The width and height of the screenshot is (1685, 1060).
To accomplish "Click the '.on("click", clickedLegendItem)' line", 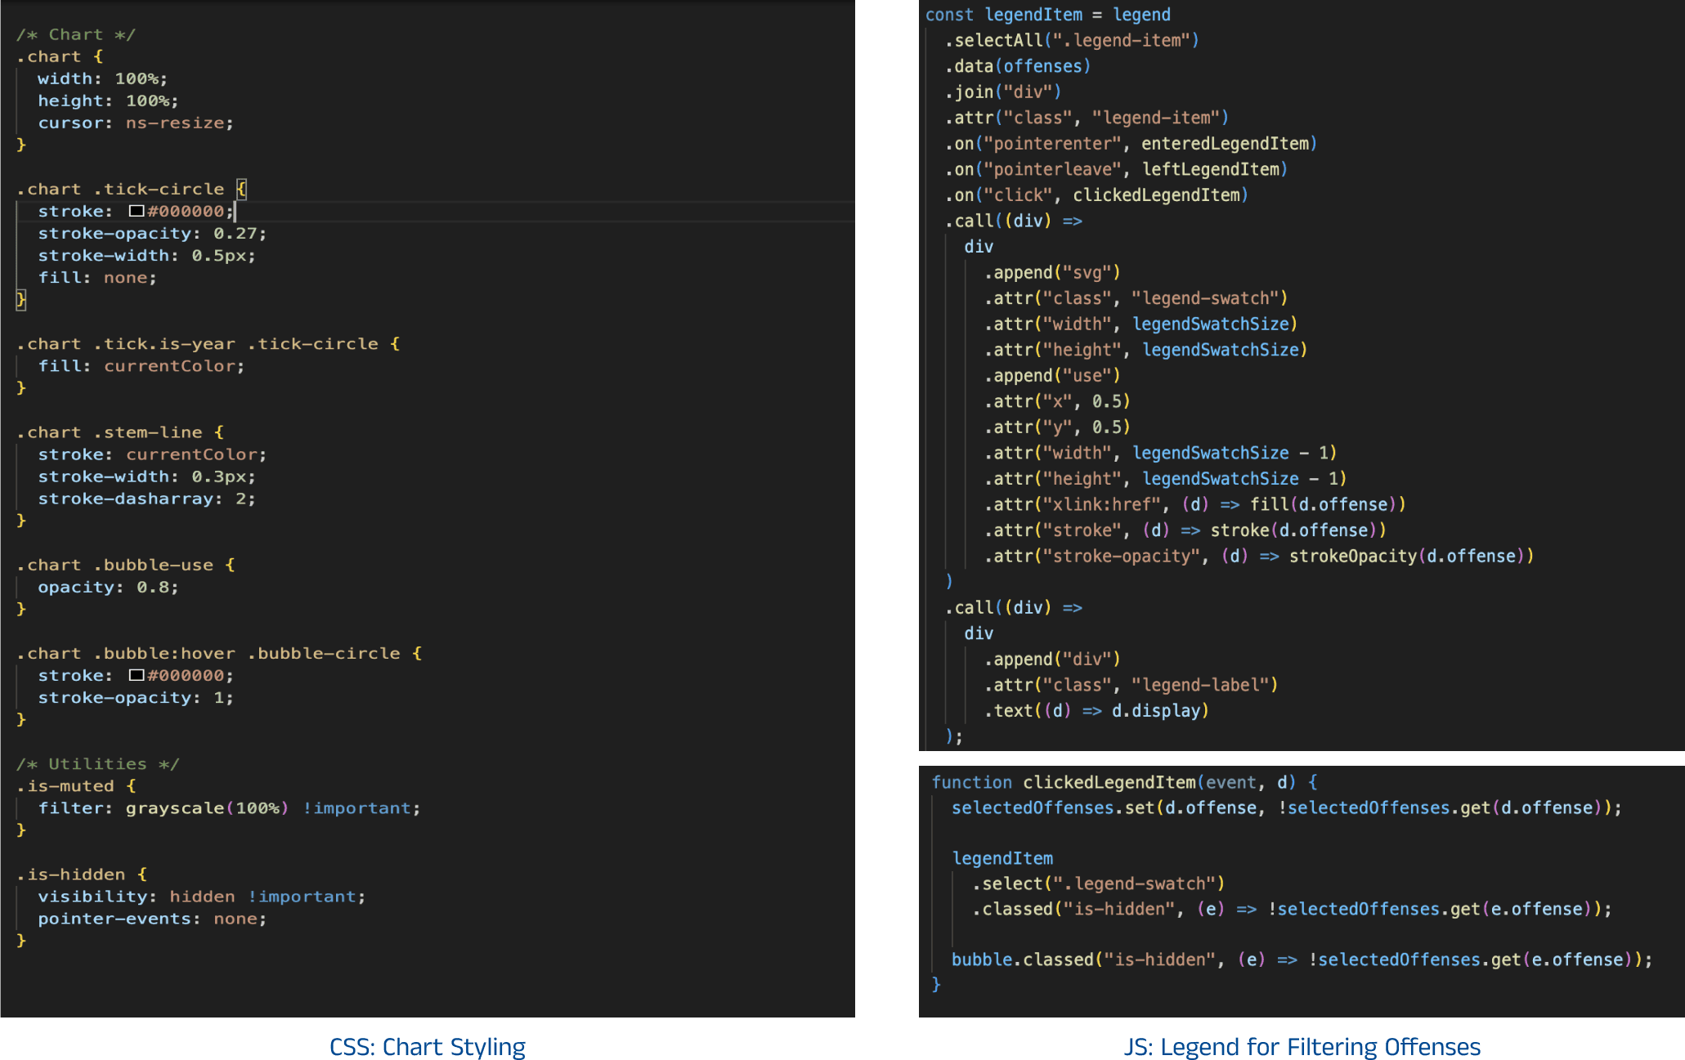I will [x=1096, y=195].
